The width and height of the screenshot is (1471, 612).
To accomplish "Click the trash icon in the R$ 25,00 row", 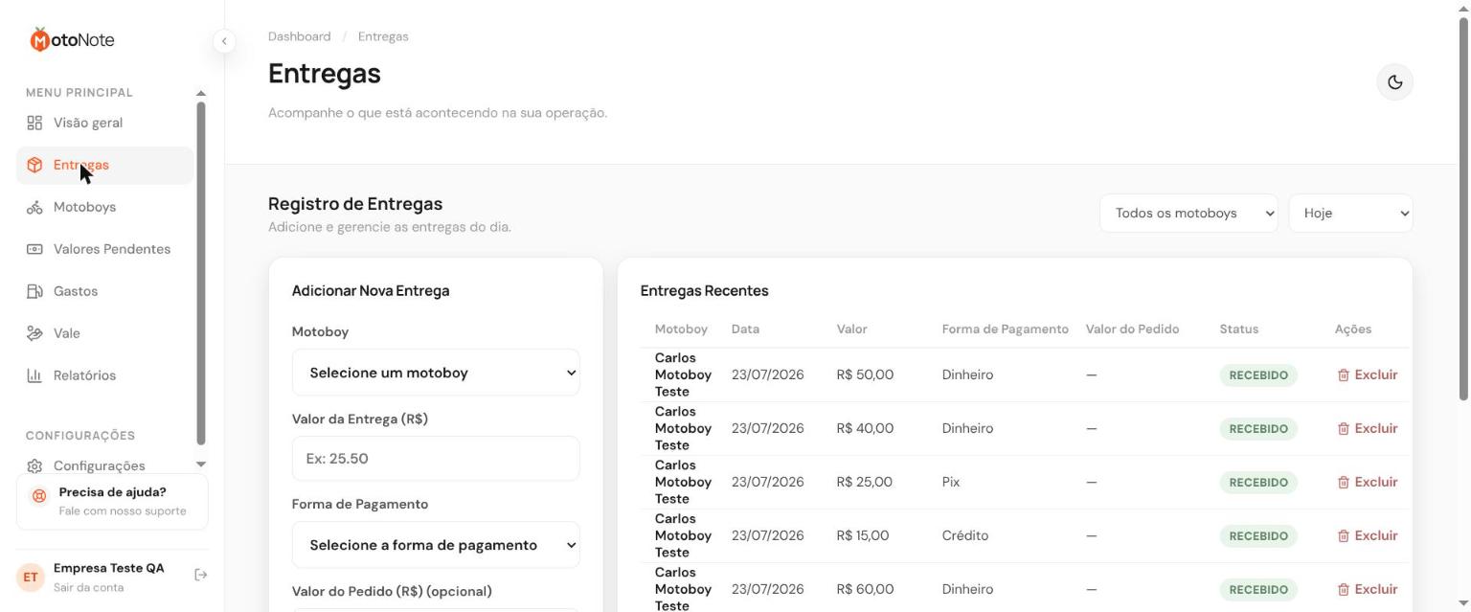I will pyautogui.click(x=1343, y=483).
